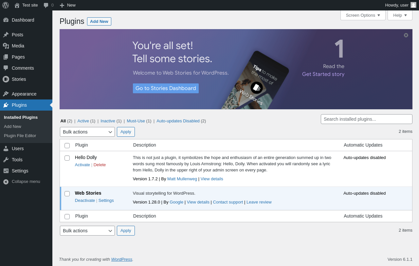Open the Dashboard menu item
Viewport: 419px width, 266px height.
(x=26, y=20)
